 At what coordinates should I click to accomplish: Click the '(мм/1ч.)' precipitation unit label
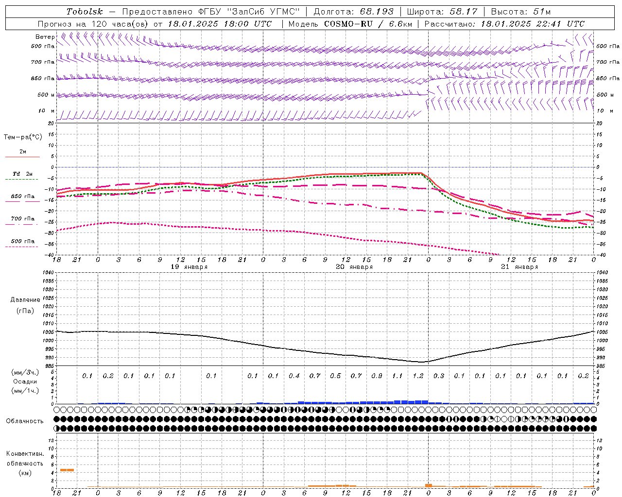click(25, 391)
